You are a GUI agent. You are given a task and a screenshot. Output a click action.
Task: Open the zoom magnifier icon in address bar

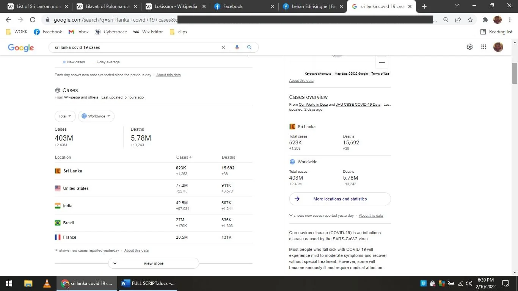(x=446, y=20)
